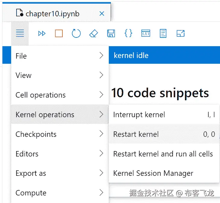Open table of contents list icon

[163, 33]
